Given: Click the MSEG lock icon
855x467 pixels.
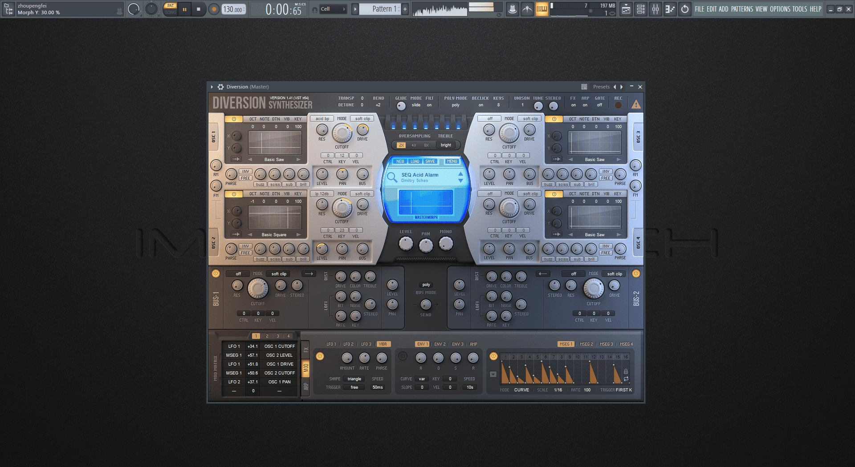Looking at the screenshot, I should coord(626,371).
